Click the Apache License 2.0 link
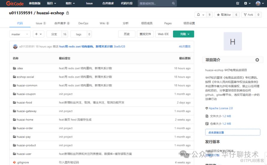 [x=220, y=108]
